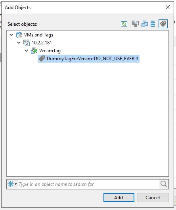This screenshot has height=210, width=176.
Task: Focus the object name search field
Action: coord(89,184)
